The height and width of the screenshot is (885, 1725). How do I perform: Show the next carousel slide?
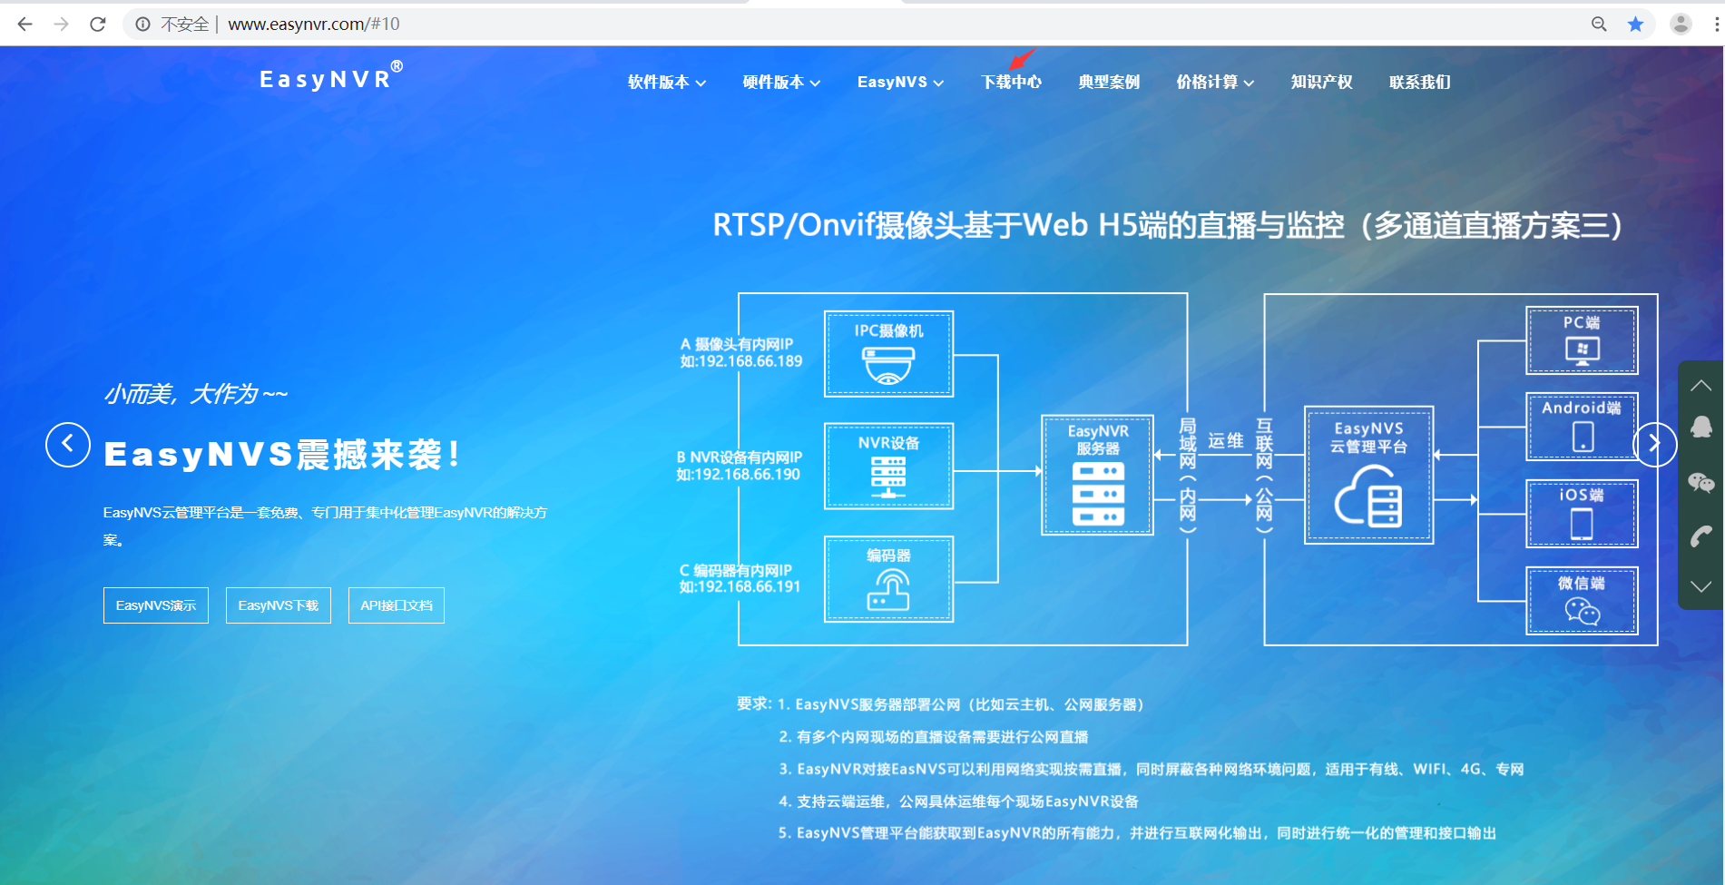tap(1654, 445)
